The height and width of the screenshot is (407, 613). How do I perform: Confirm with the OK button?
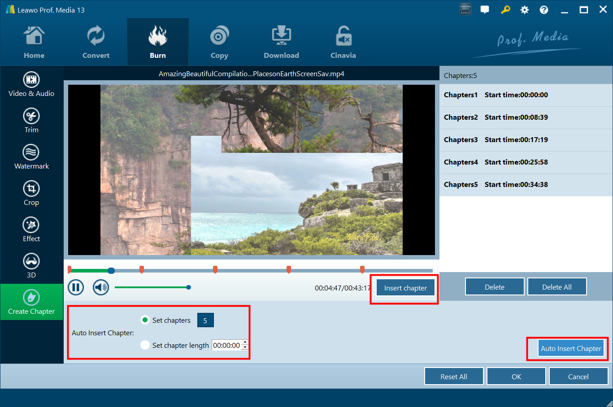(516, 377)
